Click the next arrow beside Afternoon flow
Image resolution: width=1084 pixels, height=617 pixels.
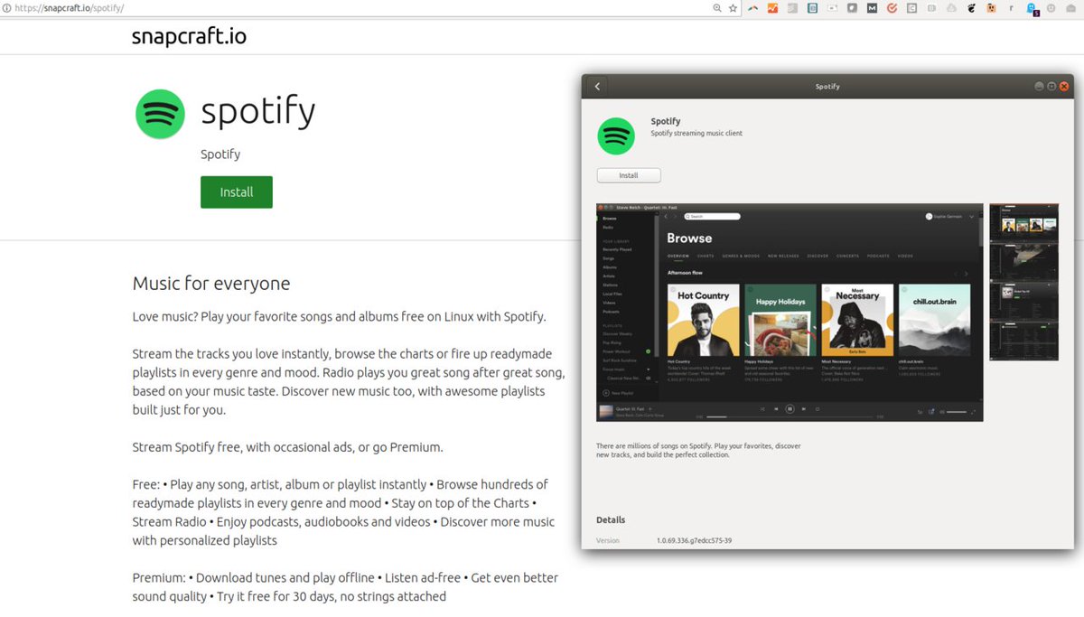967,274
